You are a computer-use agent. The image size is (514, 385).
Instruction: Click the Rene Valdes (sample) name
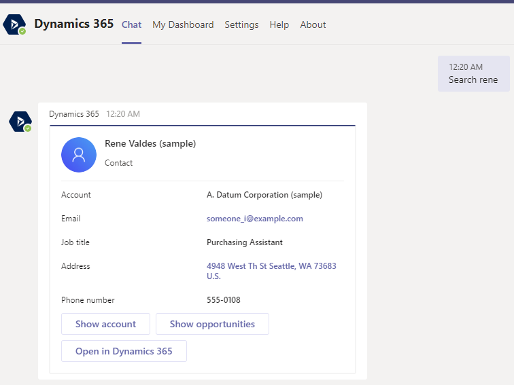150,143
